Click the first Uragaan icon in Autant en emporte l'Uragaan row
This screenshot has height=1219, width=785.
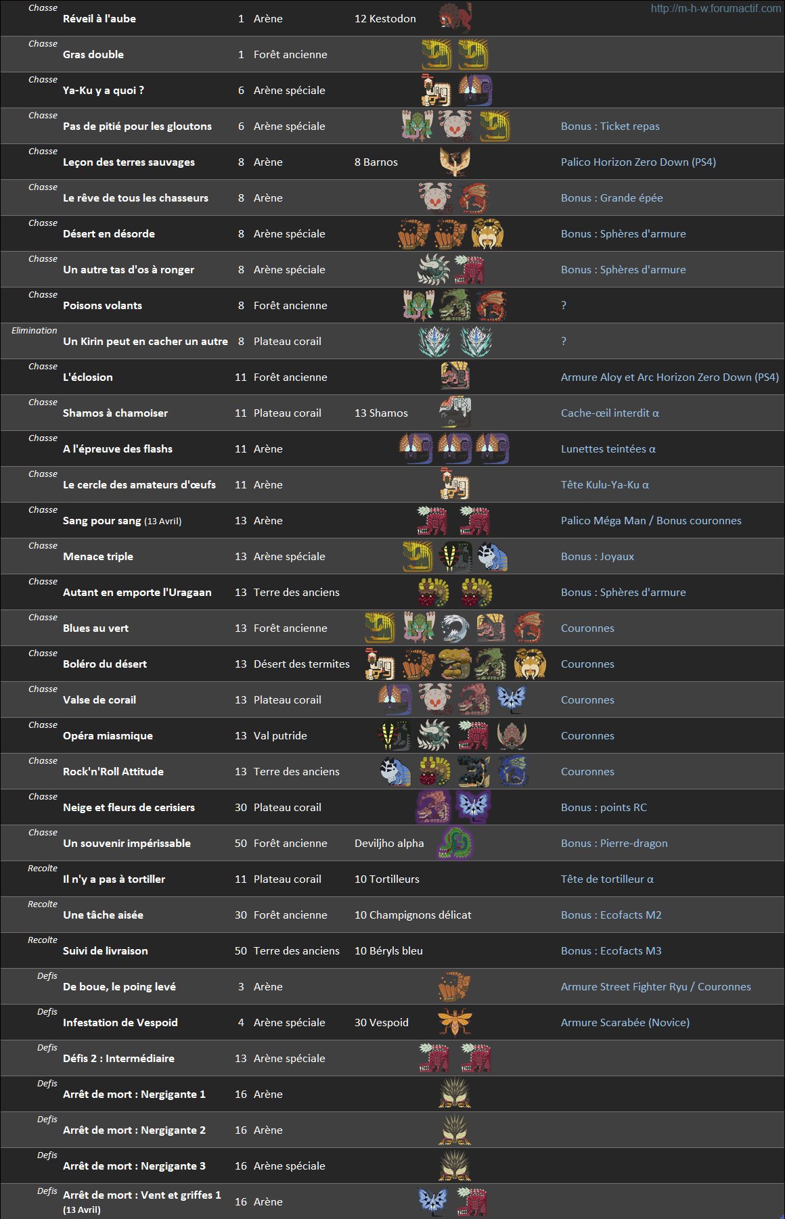(434, 592)
